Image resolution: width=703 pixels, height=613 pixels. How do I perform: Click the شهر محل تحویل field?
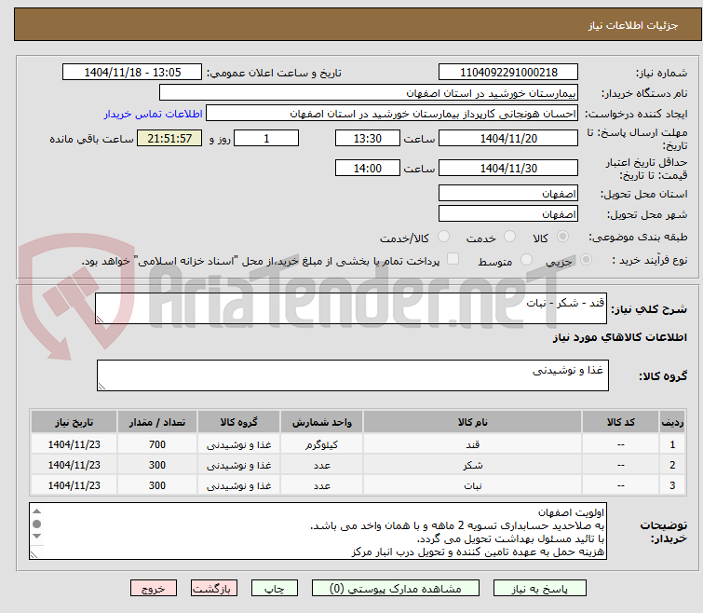508,213
